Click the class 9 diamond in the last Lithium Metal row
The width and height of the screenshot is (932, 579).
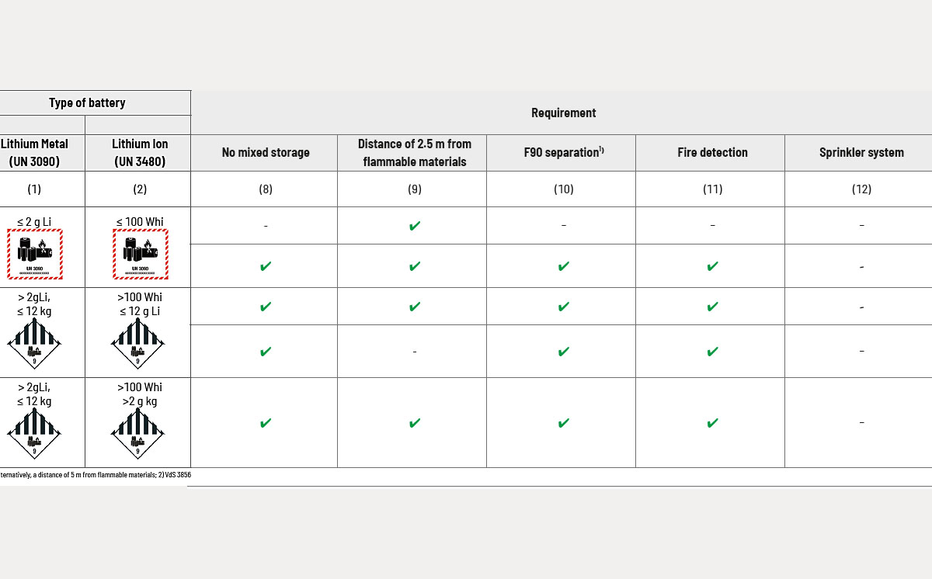(35, 433)
